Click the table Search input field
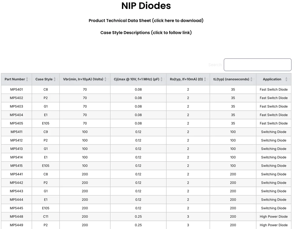The height and width of the screenshot is (229, 303). tap(257, 65)
